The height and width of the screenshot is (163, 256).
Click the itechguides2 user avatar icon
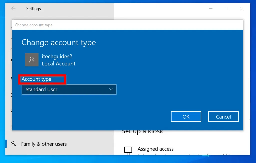(32, 59)
